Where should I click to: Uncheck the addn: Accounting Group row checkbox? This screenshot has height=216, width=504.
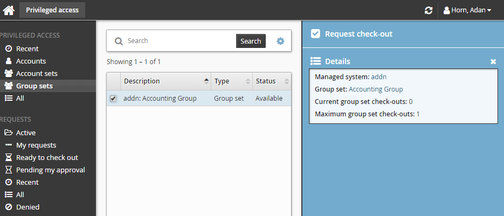click(113, 99)
